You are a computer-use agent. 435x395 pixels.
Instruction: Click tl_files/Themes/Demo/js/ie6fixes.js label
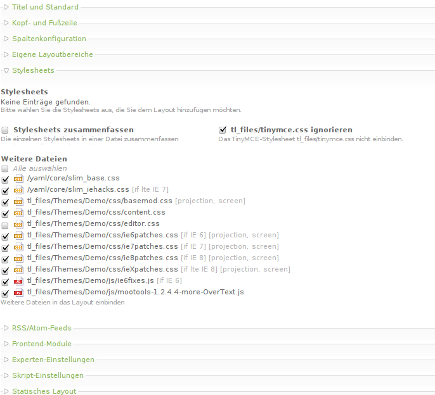tap(91, 280)
